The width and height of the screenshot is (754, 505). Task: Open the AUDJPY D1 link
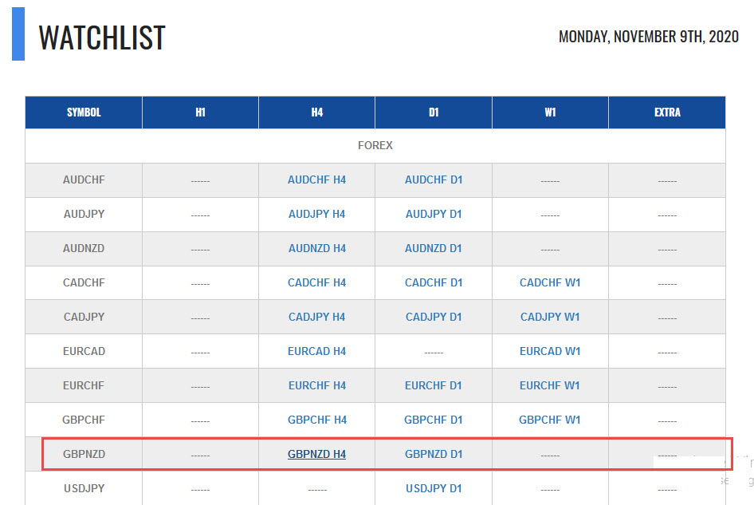click(434, 215)
